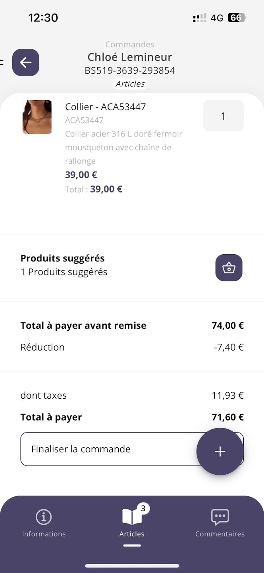Switch to the Commentaires tab
264x573 pixels.
(220, 523)
